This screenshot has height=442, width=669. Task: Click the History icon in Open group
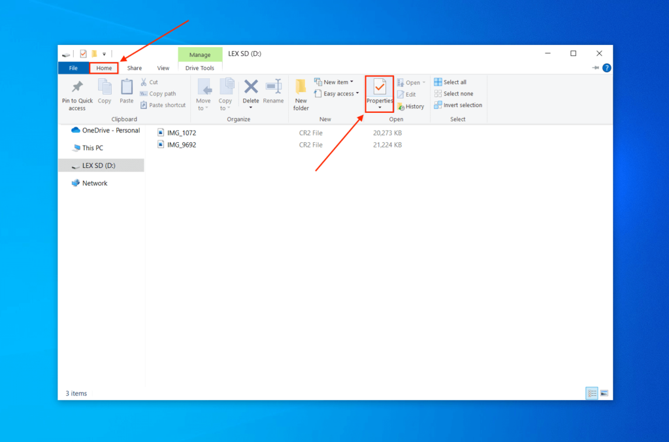[x=410, y=106]
